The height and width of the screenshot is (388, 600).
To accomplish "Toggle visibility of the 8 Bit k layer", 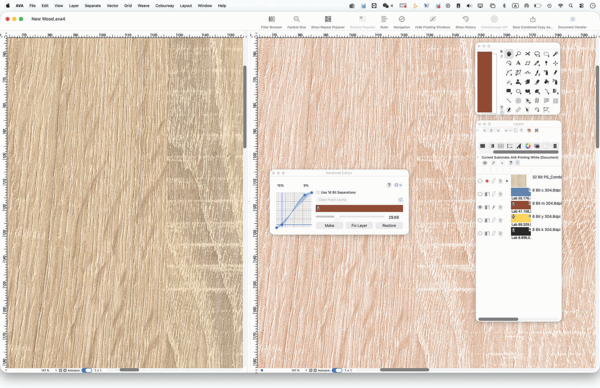I will click(x=480, y=233).
